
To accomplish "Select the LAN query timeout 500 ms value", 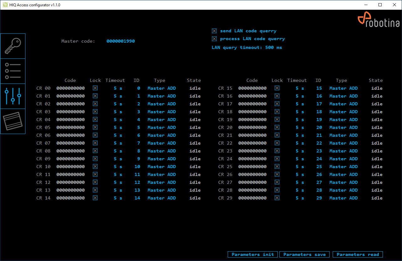I will click(x=273, y=48).
